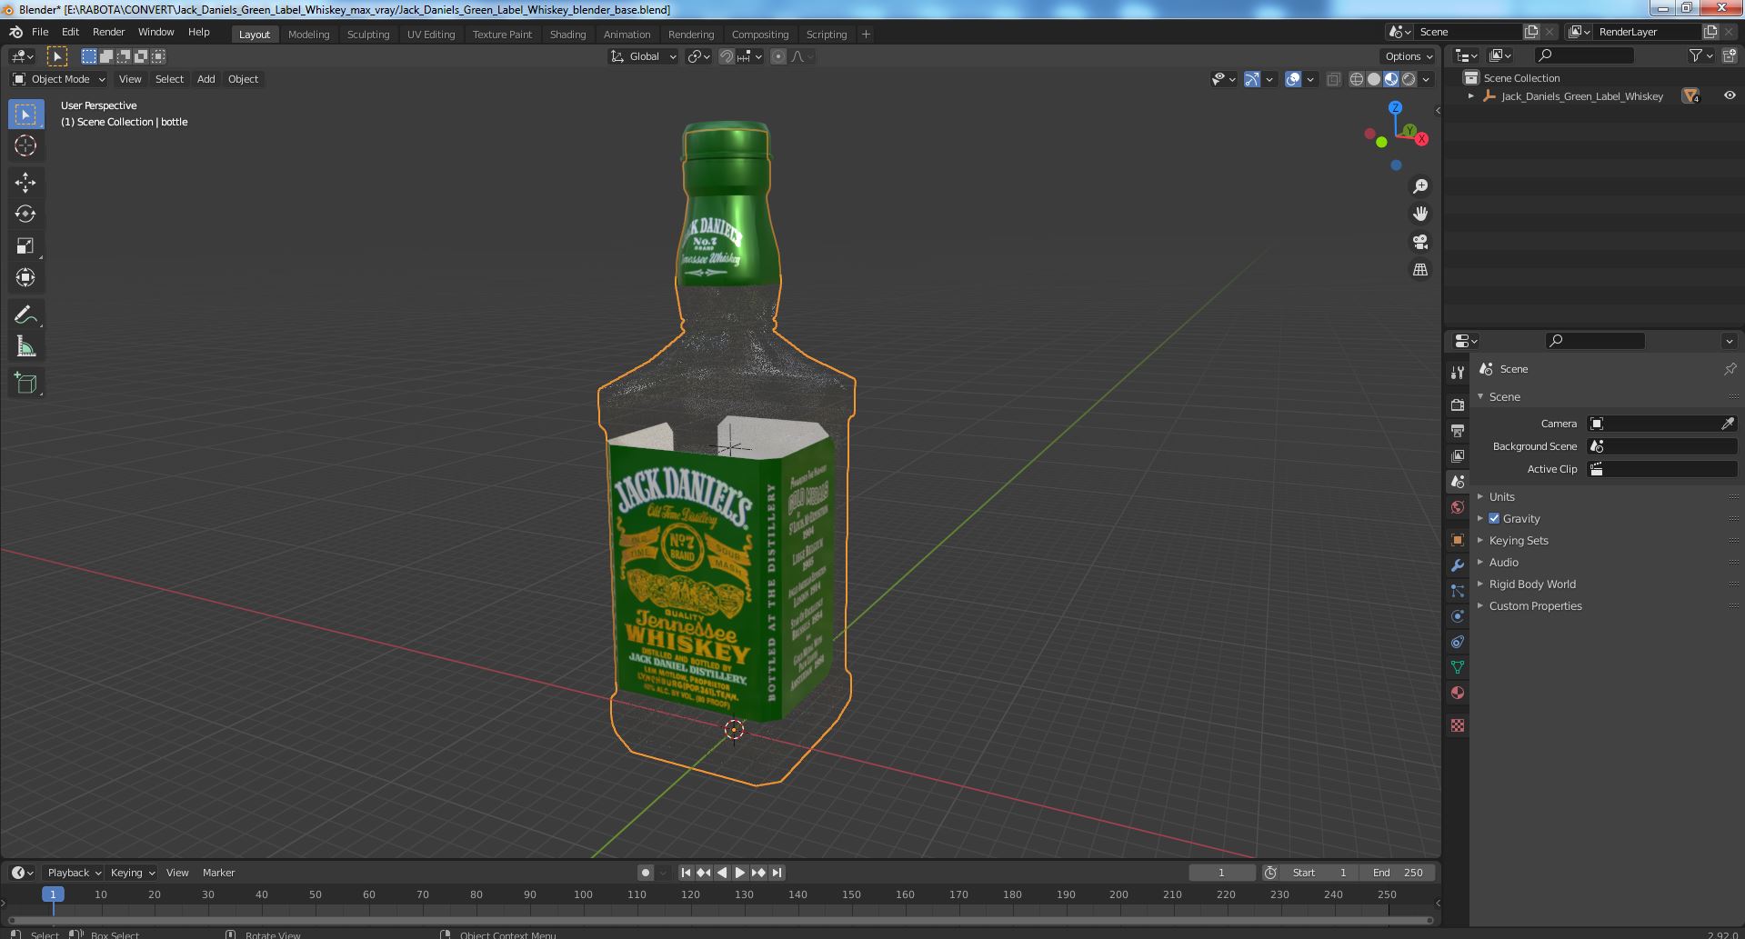The width and height of the screenshot is (1745, 939).
Task: Open the Material properties tab
Action: [x=1458, y=692]
